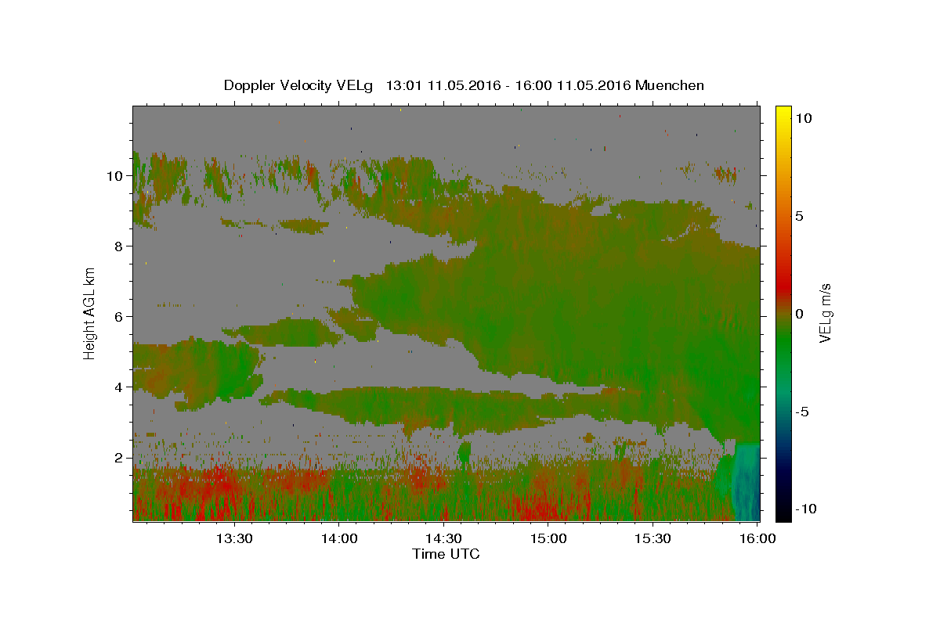Viewport: 940px width, 626px height.
Task: Click the height label 8 on y-axis
Action: [118, 246]
